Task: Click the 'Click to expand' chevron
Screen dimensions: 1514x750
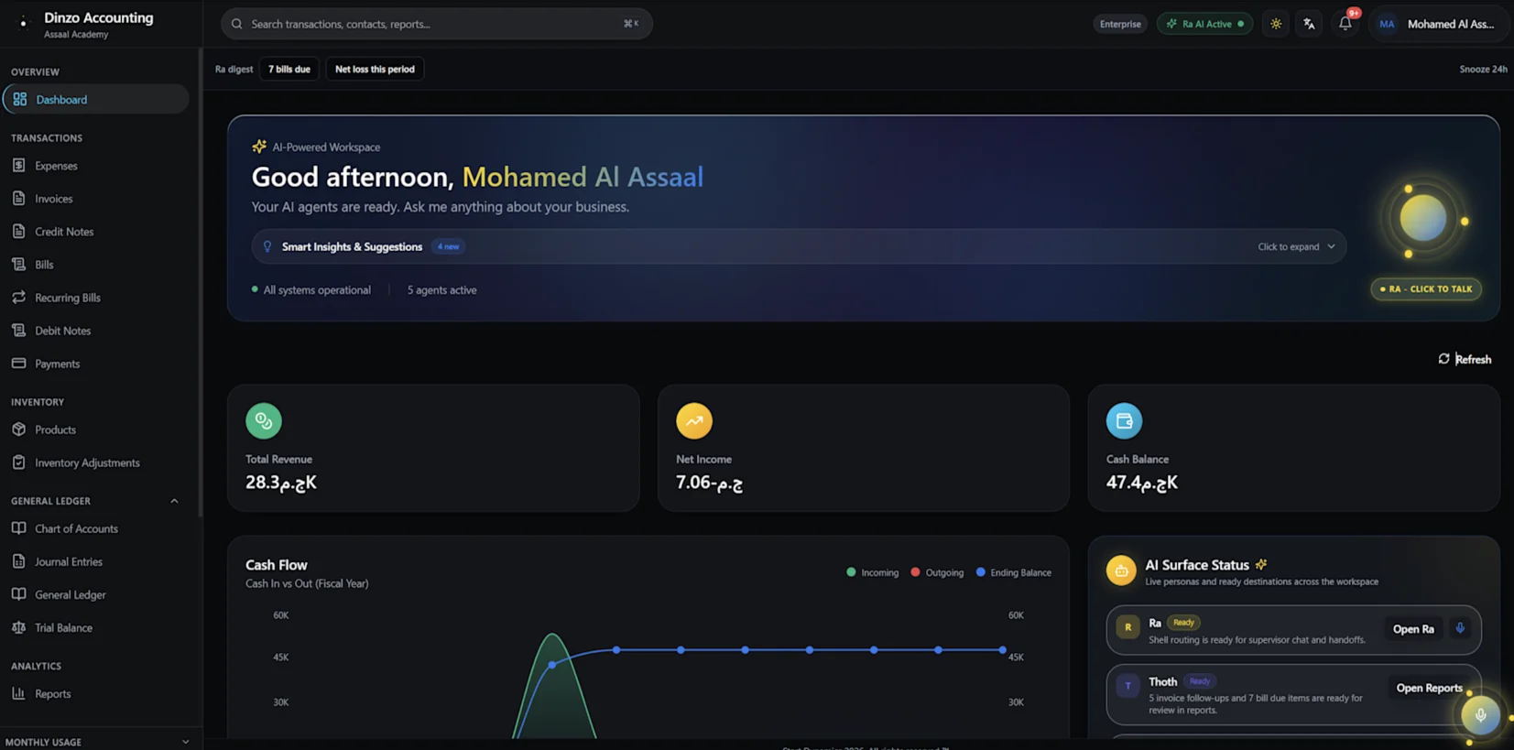Action: (1331, 246)
